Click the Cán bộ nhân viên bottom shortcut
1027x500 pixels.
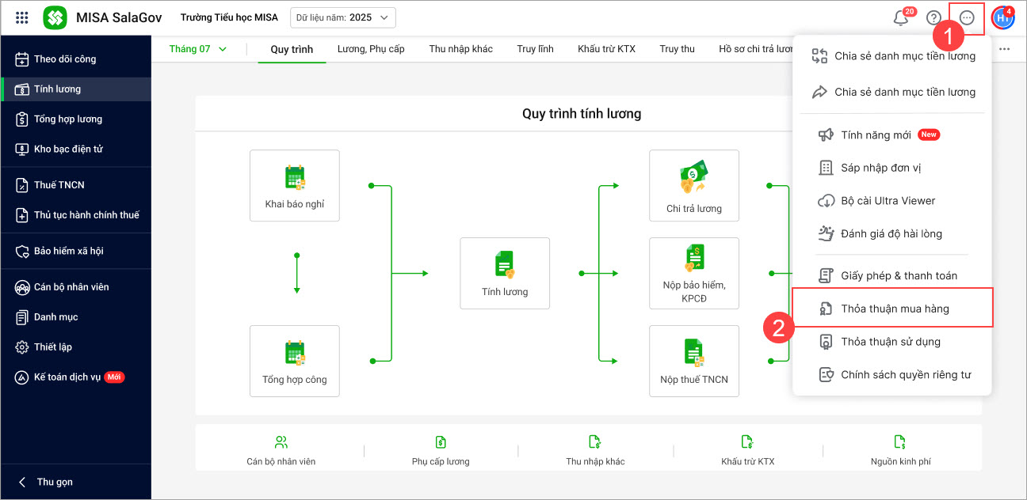click(281, 449)
